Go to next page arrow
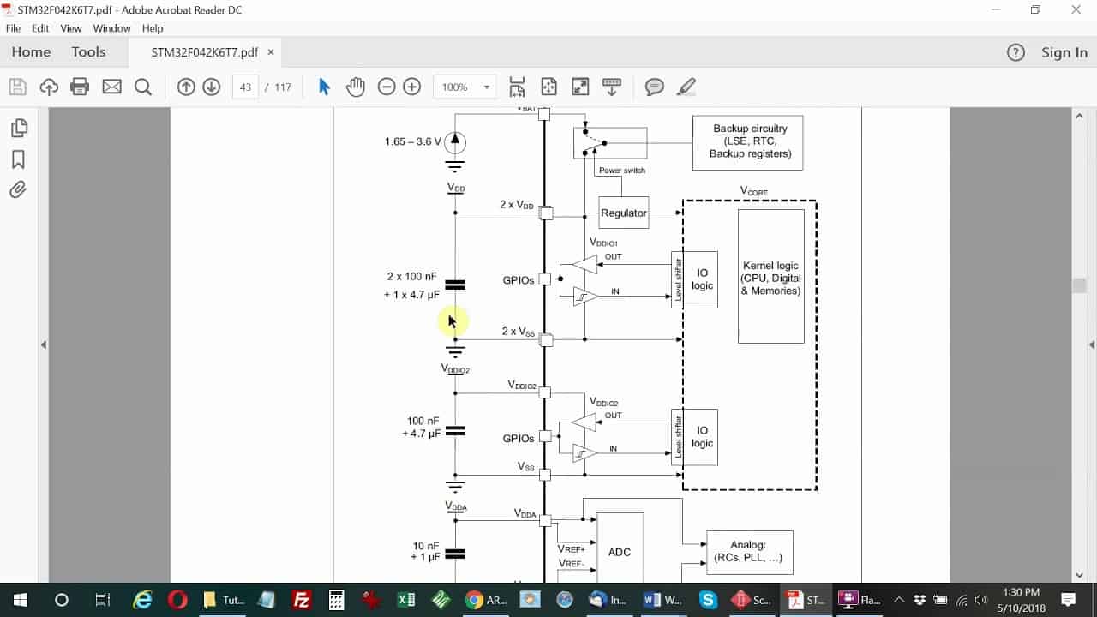The image size is (1097, 617). point(212,87)
